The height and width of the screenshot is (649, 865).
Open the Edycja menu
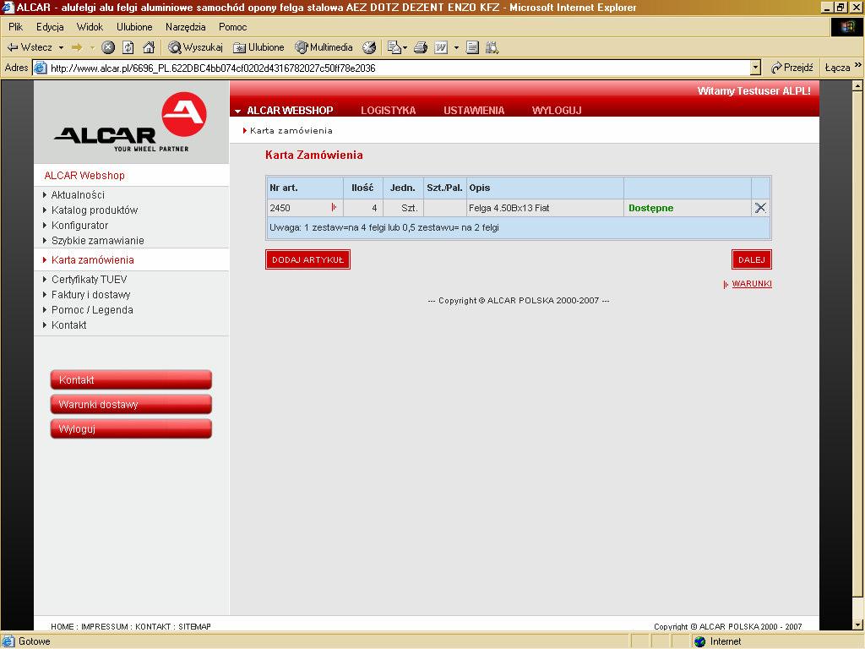point(50,26)
